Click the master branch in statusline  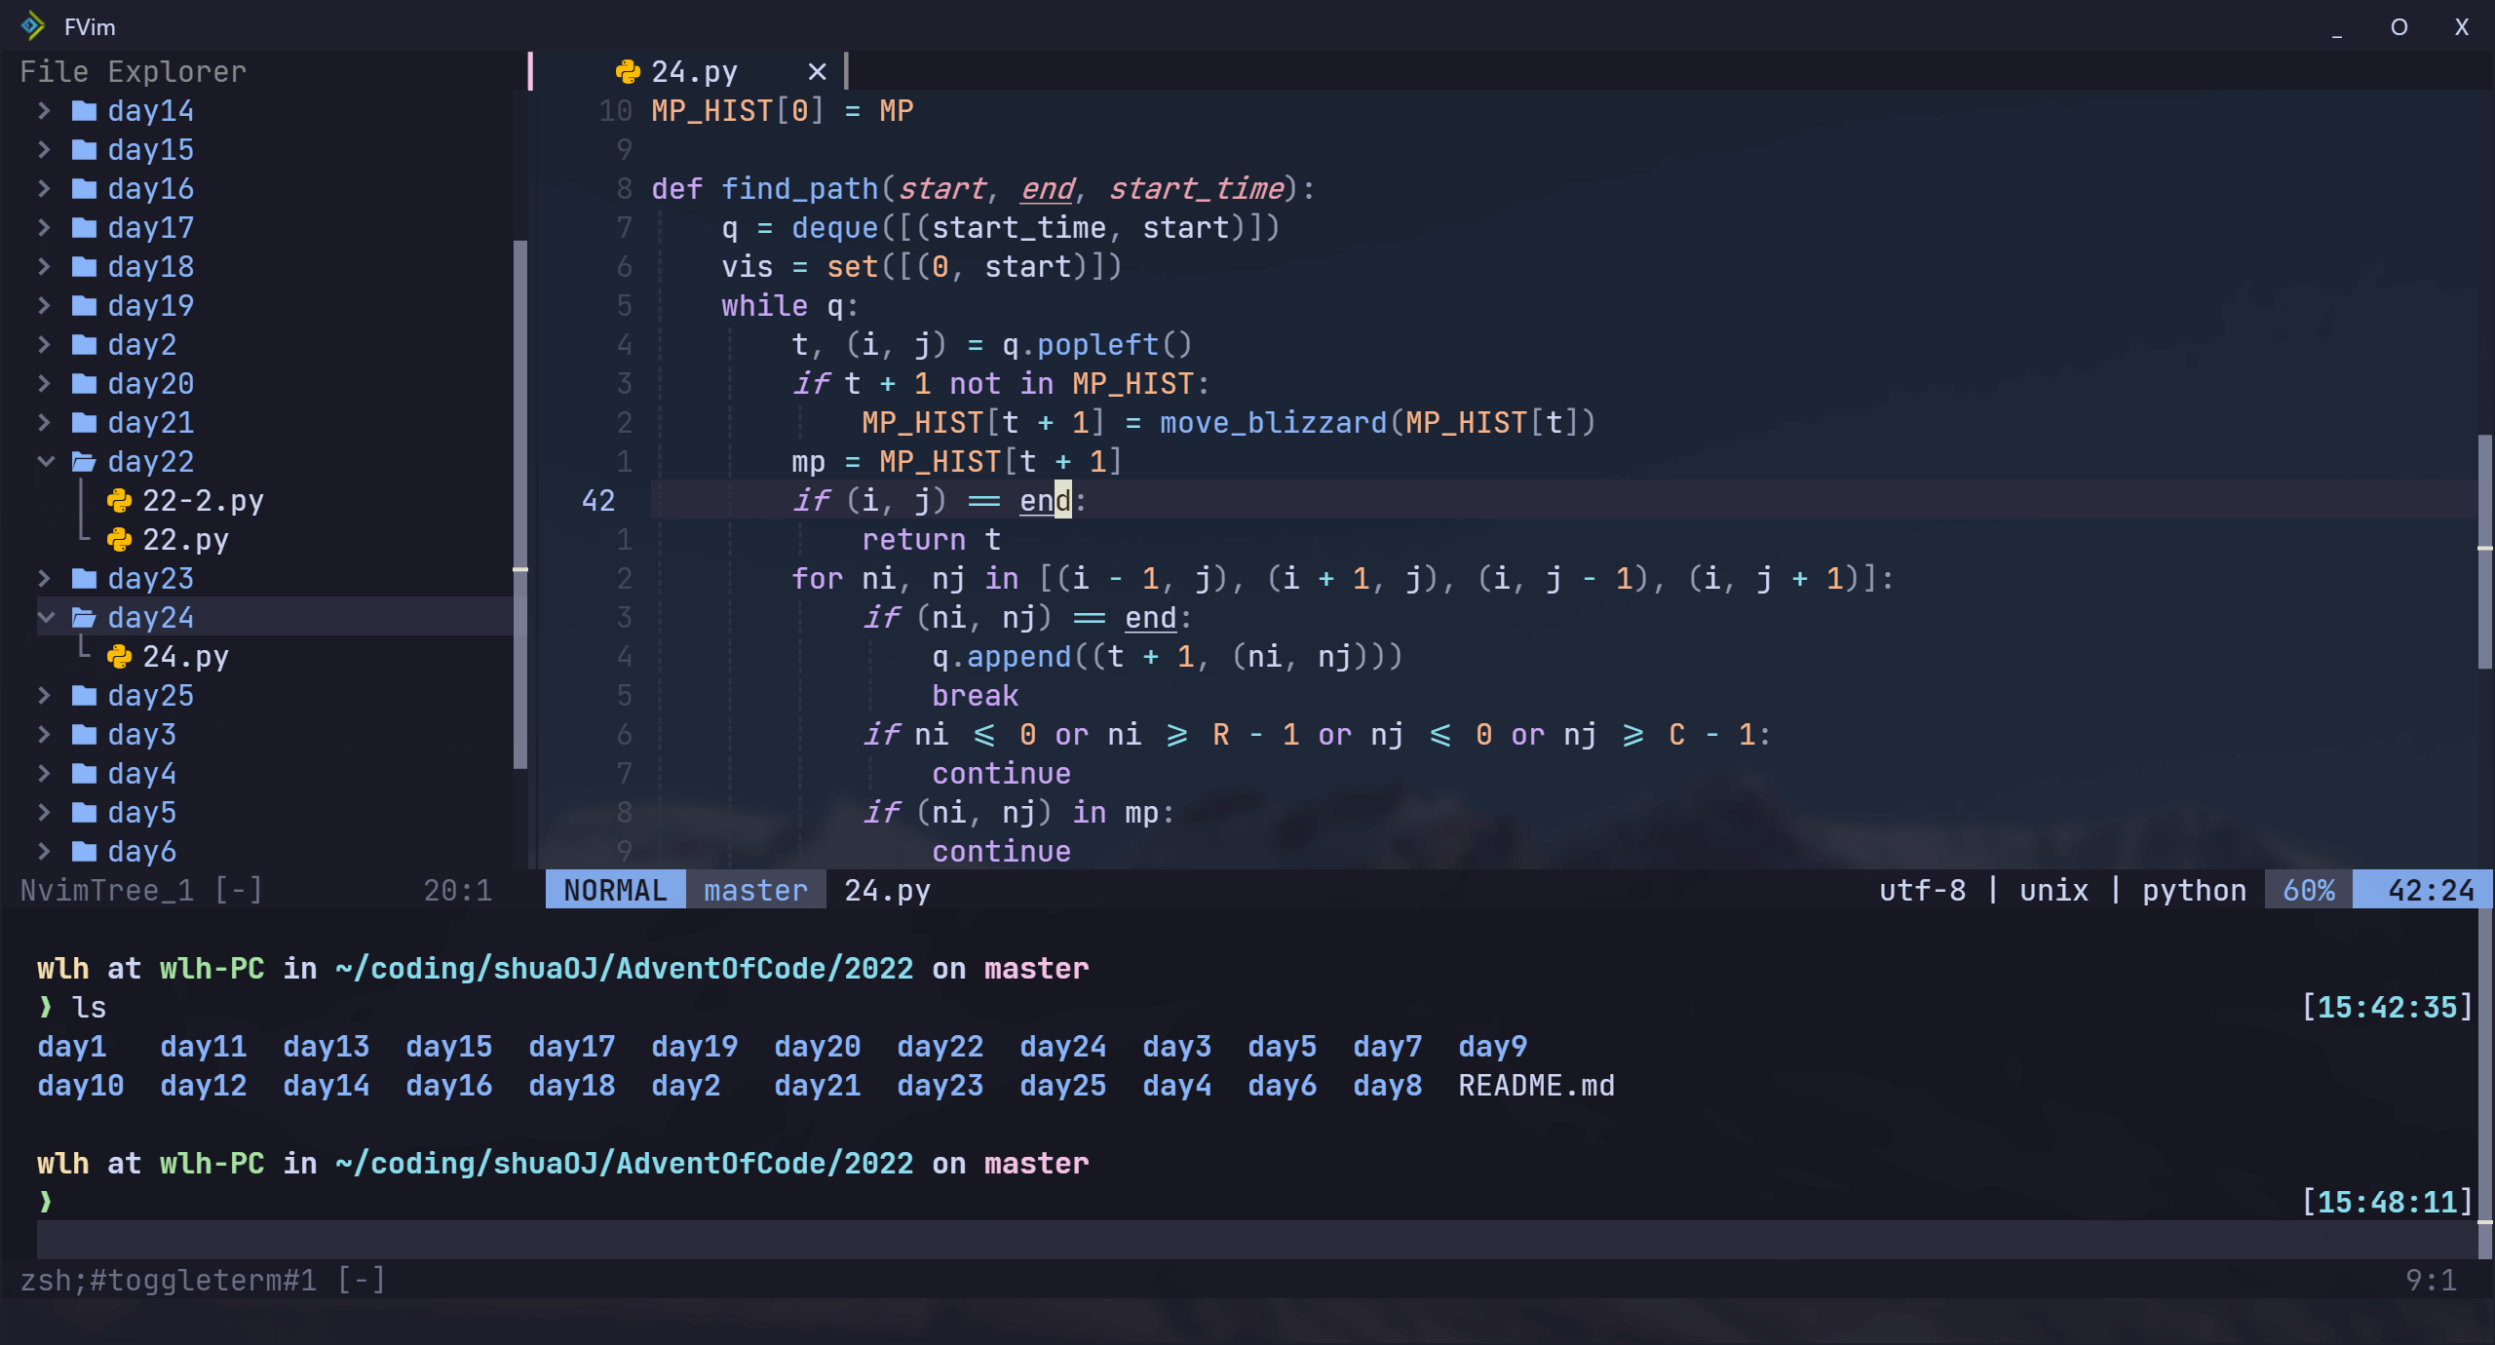coord(755,890)
